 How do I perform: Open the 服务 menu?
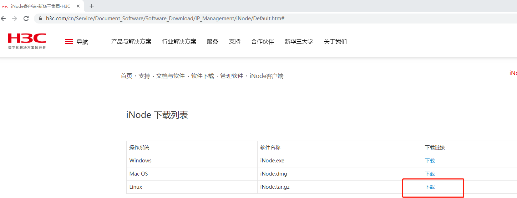tap(213, 42)
